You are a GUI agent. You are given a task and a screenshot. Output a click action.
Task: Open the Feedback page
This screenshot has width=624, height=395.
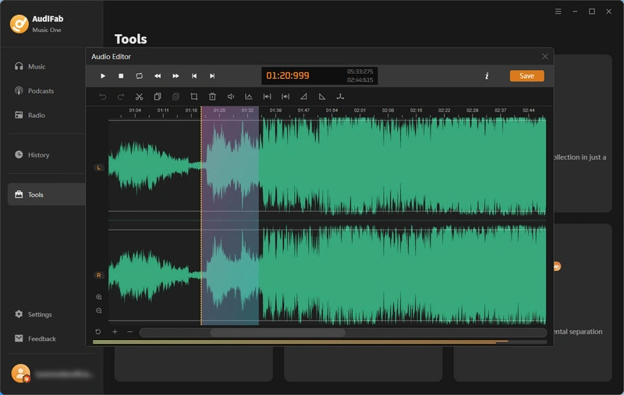click(x=35, y=338)
